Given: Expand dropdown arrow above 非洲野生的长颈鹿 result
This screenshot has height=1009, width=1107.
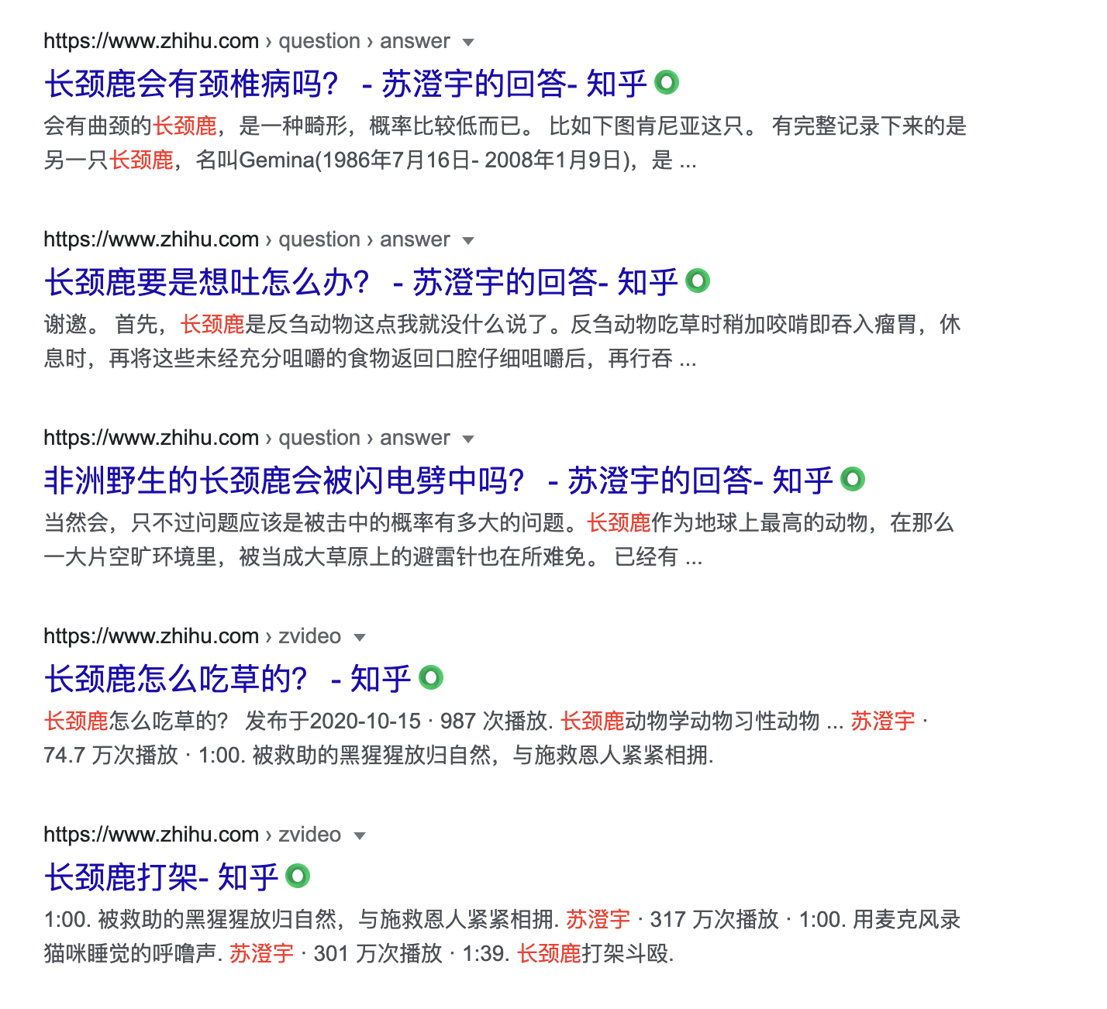Looking at the screenshot, I should [x=468, y=439].
